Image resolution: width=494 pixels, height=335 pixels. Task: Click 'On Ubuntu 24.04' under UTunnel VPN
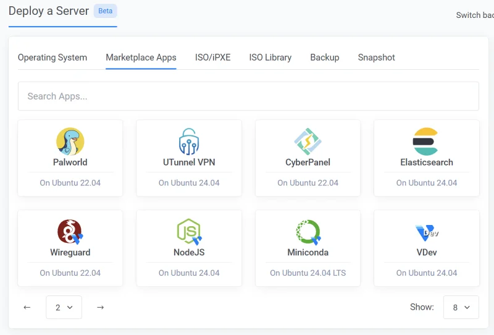coord(189,182)
